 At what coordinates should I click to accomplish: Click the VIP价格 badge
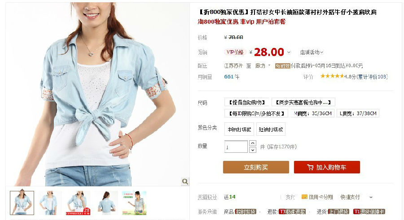[235, 52]
